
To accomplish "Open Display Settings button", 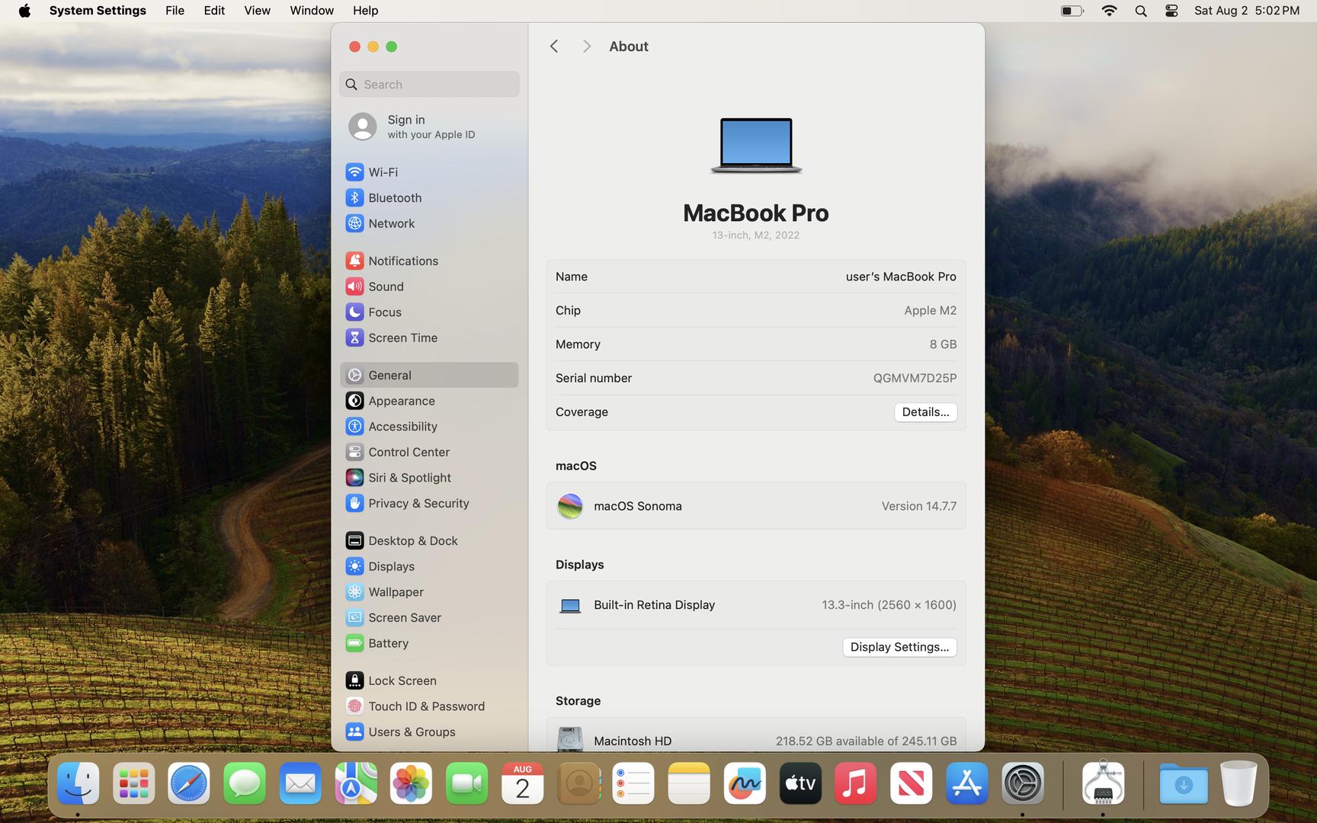I will pos(899,647).
